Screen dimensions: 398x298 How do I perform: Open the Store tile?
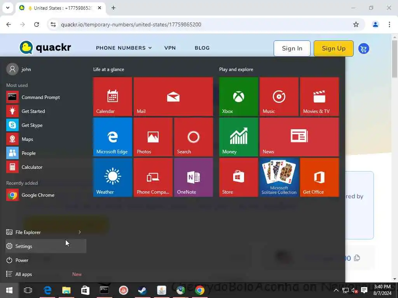(x=238, y=177)
